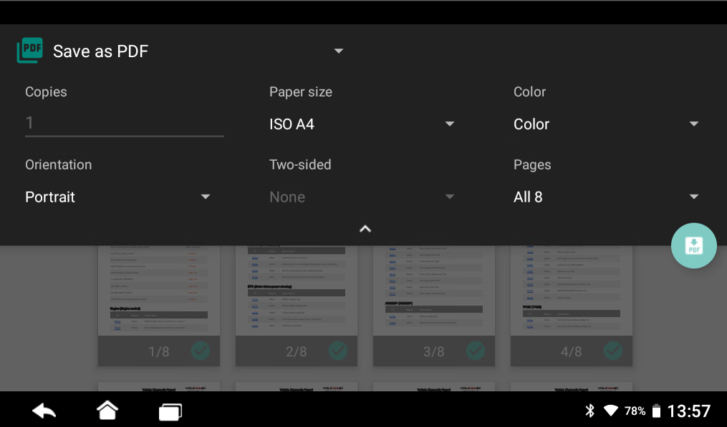Viewport: 727px width, 427px height.
Task: Tap the Paper size label
Action: click(300, 92)
